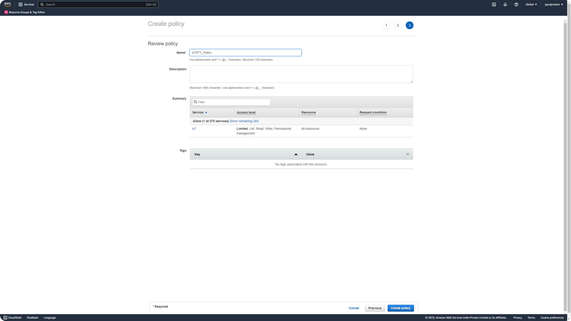
Task: Open the IoT service link
Action: click(194, 129)
